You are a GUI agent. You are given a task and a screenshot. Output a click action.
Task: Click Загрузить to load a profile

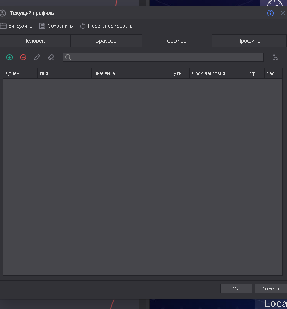16,26
